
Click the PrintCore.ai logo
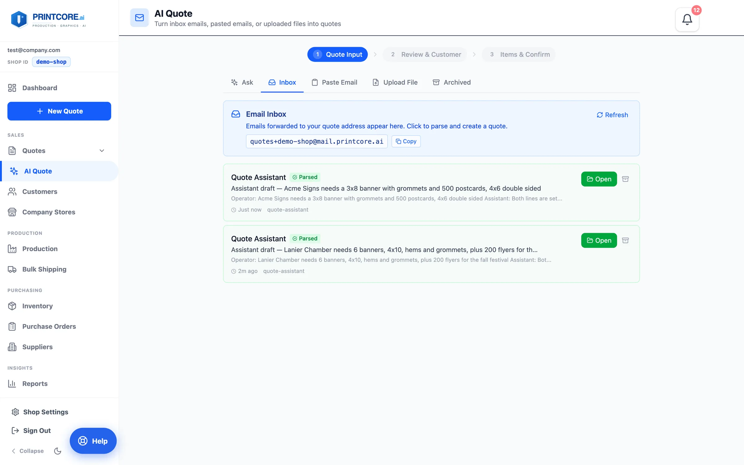(48, 20)
